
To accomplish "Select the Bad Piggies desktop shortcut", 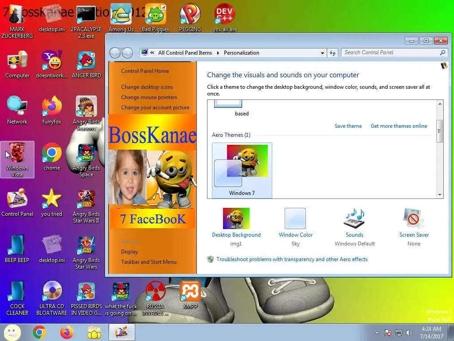I will coord(155,18).
